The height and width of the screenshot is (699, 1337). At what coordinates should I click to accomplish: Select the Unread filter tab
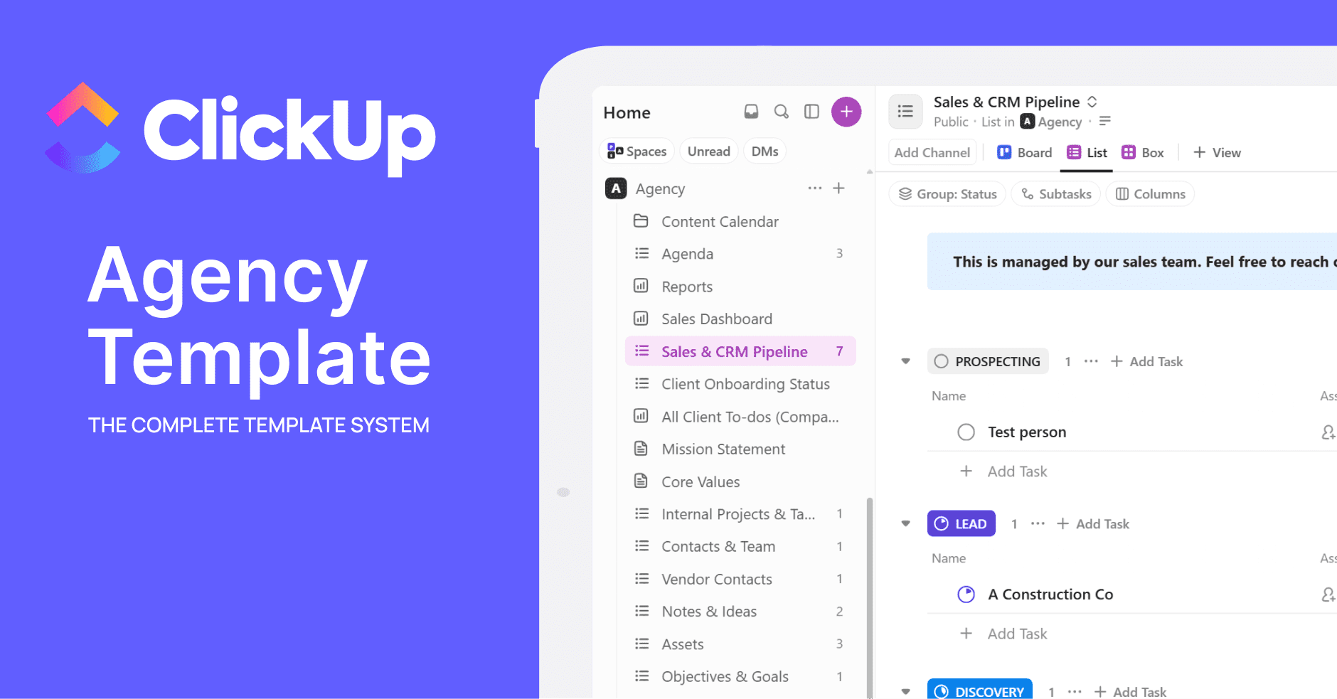pos(709,151)
